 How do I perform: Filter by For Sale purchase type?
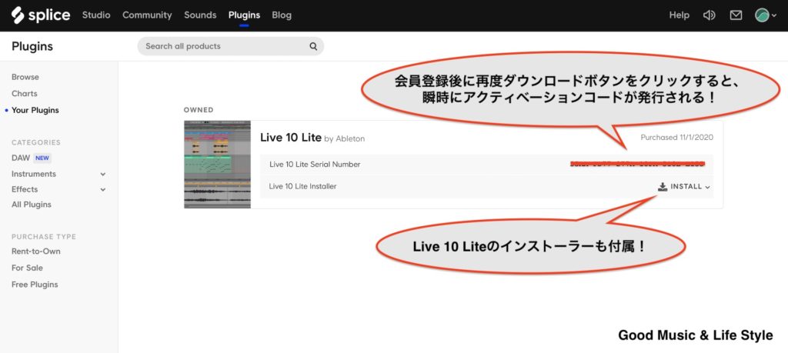pyautogui.click(x=27, y=268)
